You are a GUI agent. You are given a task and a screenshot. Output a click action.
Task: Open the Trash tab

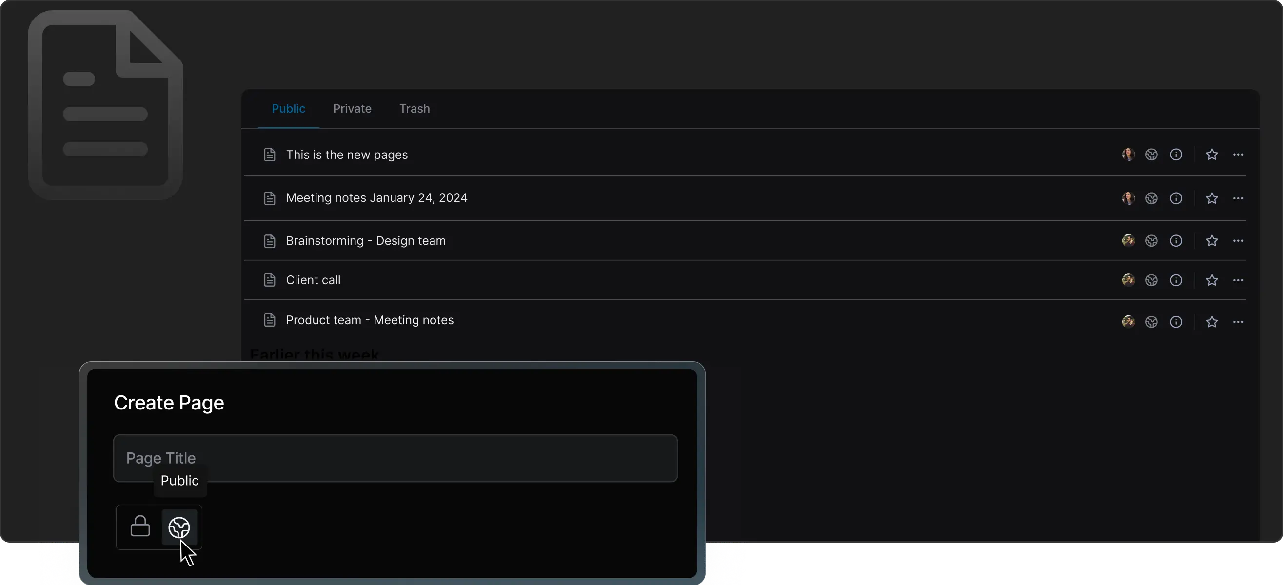point(415,109)
